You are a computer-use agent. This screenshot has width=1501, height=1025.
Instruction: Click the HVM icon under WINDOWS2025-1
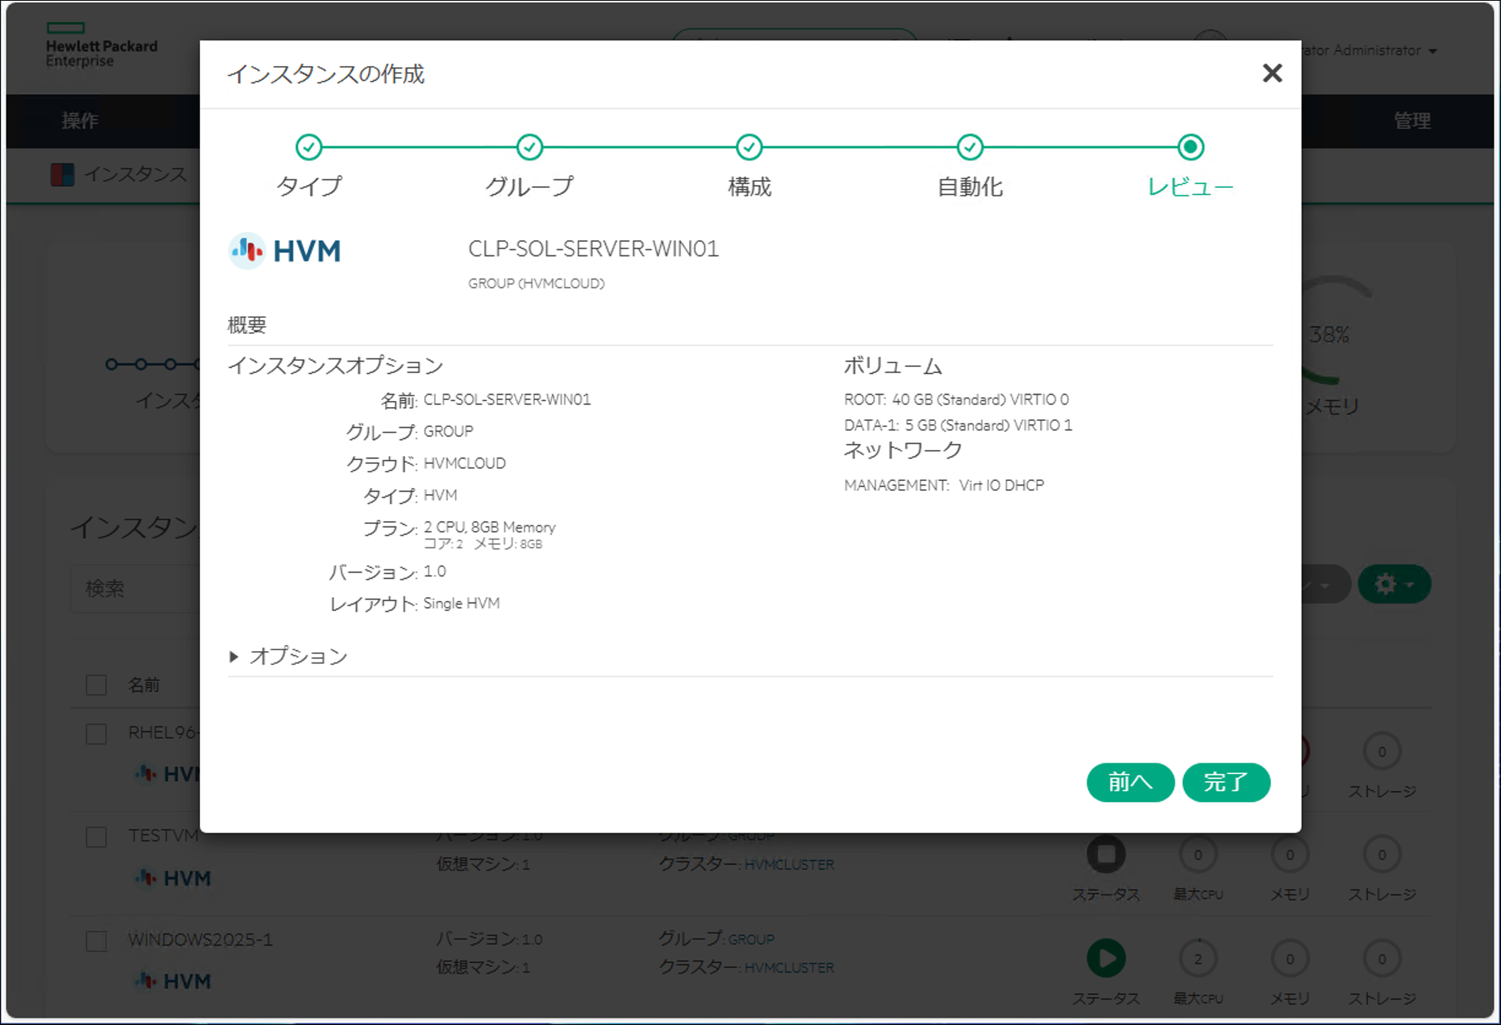pos(146,981)
